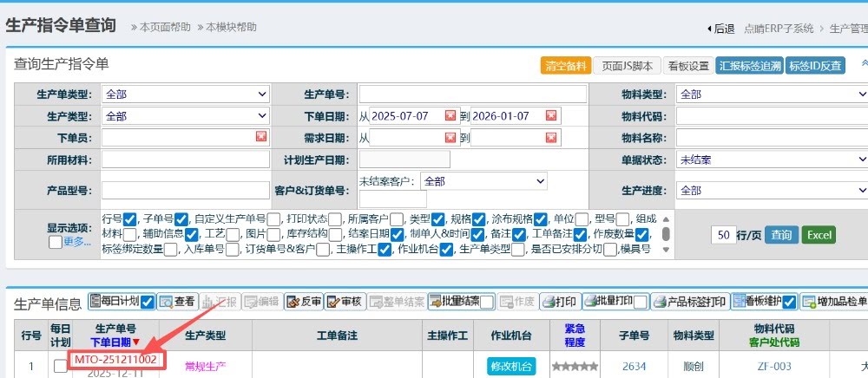This screenshot has height=378, width=868.
Task: Click the 打印 printer toolbar button
Action: click(x=559, y=302)
